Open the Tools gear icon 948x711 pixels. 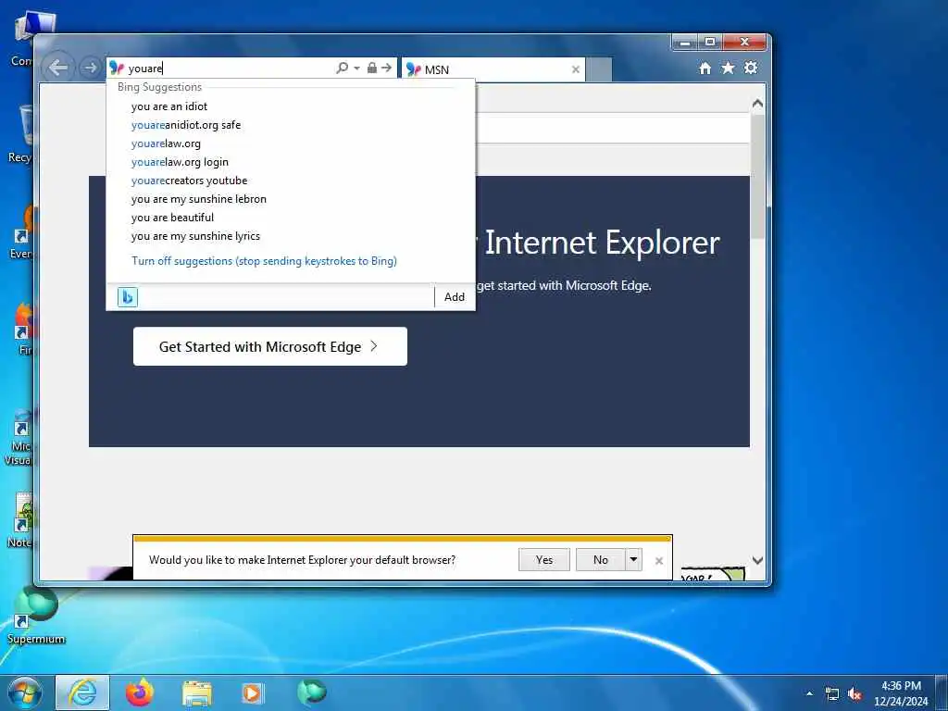[751, 68]
